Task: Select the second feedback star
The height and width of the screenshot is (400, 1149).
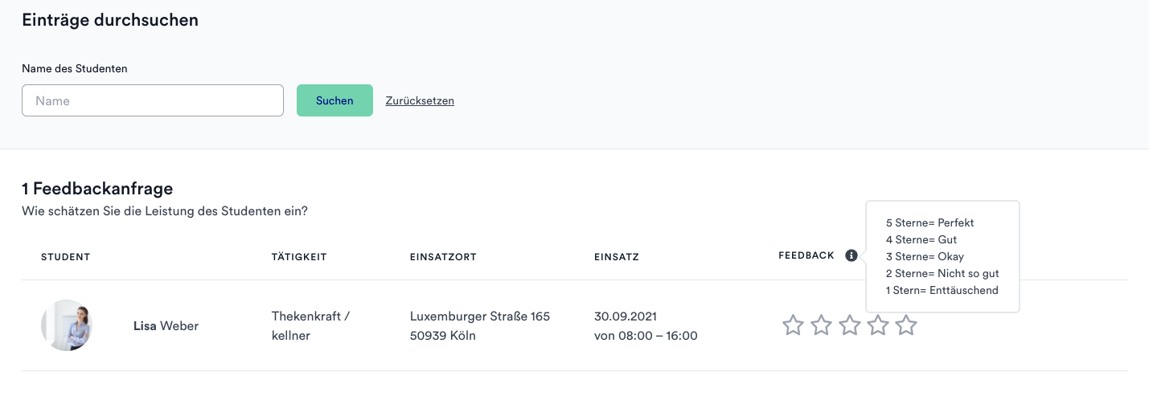Action: (x=821, y=325)
